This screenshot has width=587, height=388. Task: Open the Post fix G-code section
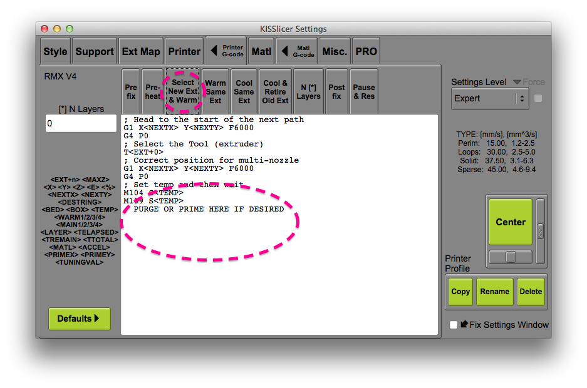click(336, 91)
